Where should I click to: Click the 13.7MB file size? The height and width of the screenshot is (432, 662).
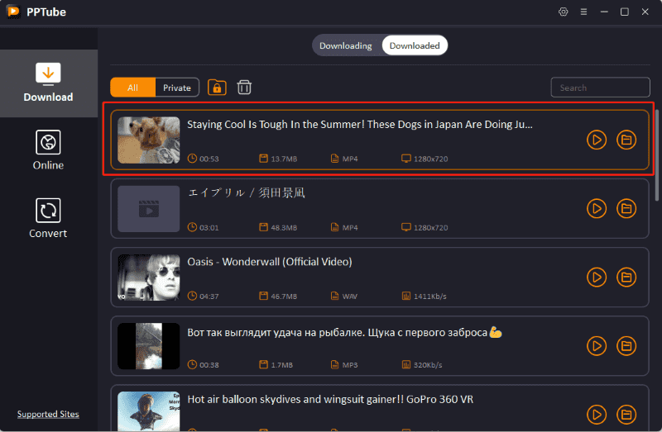pos(284,159)
